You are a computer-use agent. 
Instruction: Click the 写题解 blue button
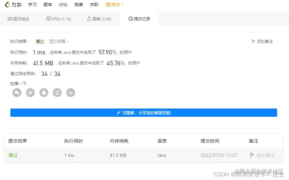pyautogui.click(x=144, y=112)
